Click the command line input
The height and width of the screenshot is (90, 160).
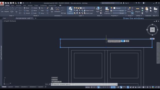click(x=84, y=84)
